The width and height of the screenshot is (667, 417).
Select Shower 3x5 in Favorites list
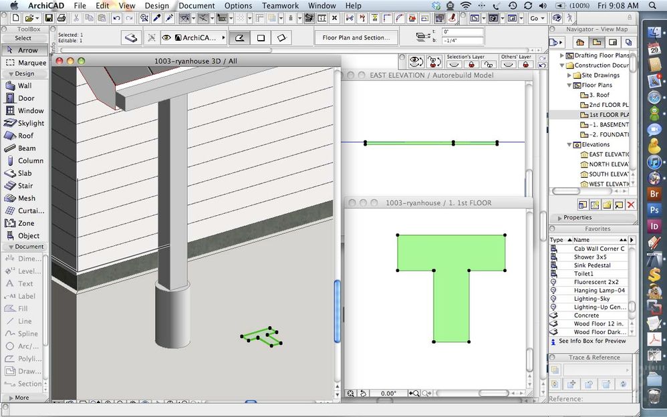click(590, 257)
